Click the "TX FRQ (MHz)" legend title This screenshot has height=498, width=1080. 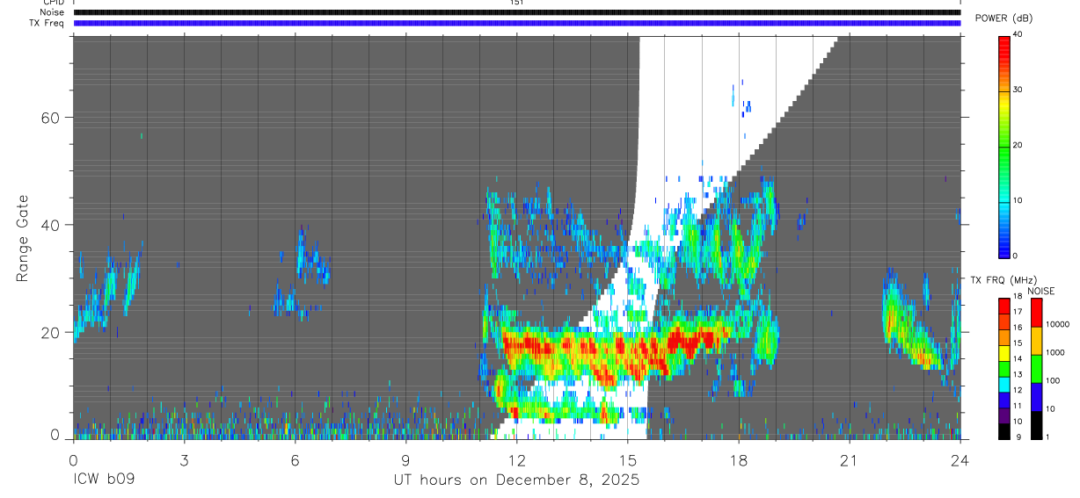coord(1003,280)
